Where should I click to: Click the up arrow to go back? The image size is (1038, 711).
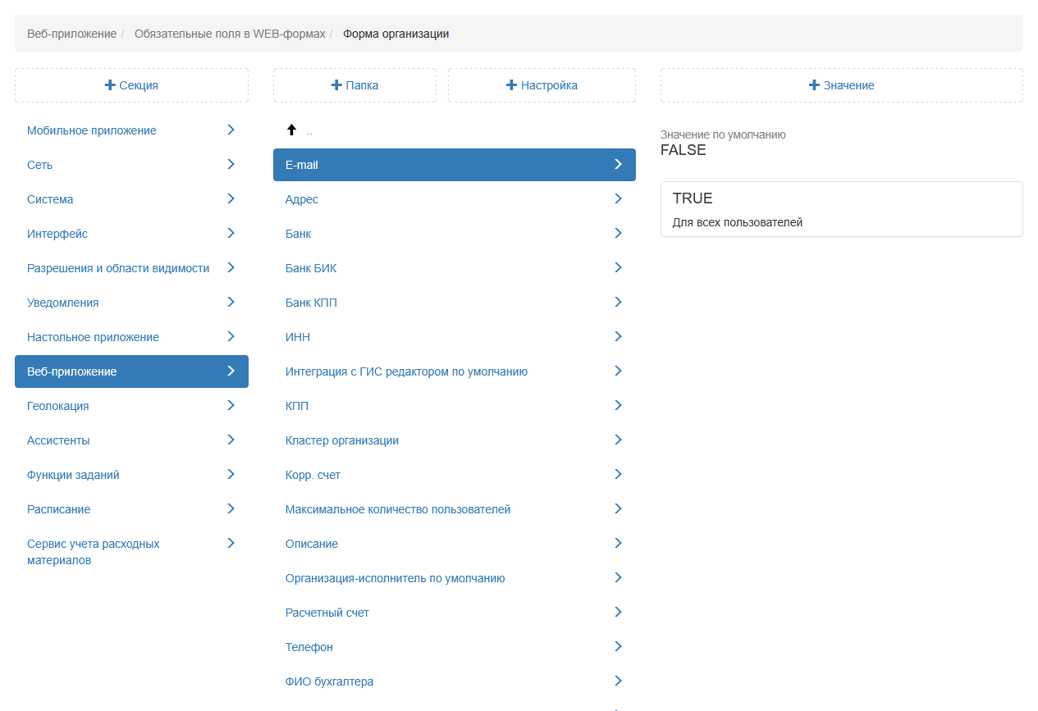pyautogui.click(x=291, y=130)
